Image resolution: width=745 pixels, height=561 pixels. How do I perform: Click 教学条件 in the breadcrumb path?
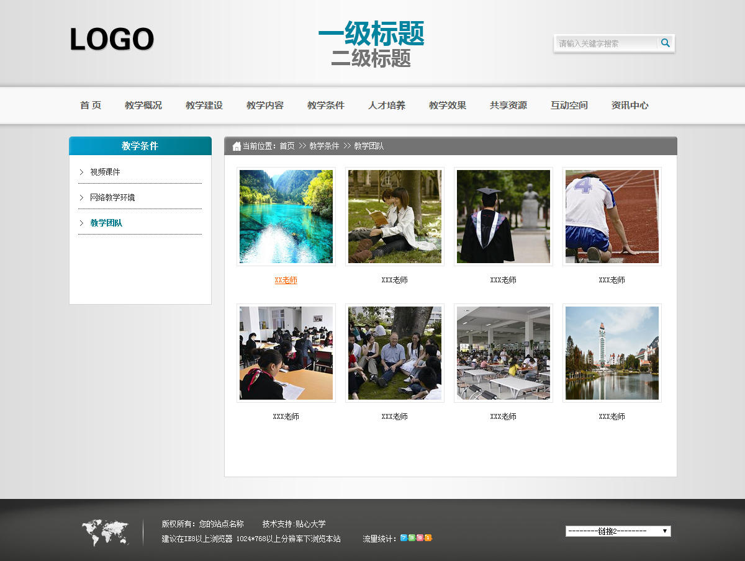coord(324,146)
